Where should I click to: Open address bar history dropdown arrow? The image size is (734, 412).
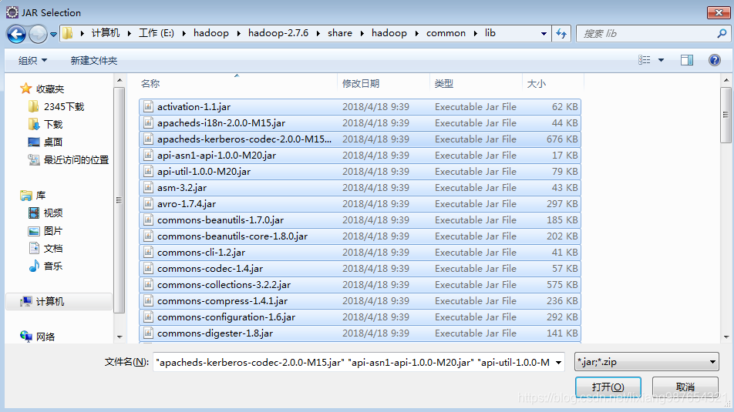click(544, 34)
